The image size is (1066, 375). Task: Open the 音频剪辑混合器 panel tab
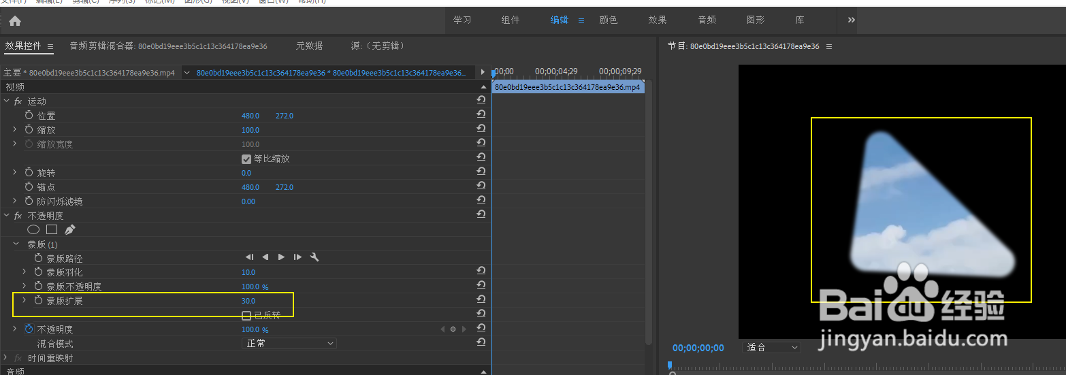tap(168, 46)
